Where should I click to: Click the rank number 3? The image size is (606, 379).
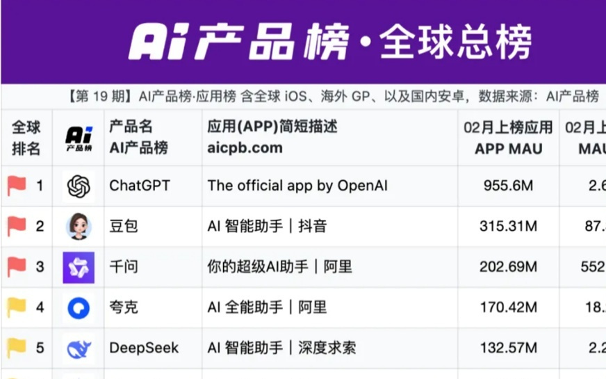[40, 267]
